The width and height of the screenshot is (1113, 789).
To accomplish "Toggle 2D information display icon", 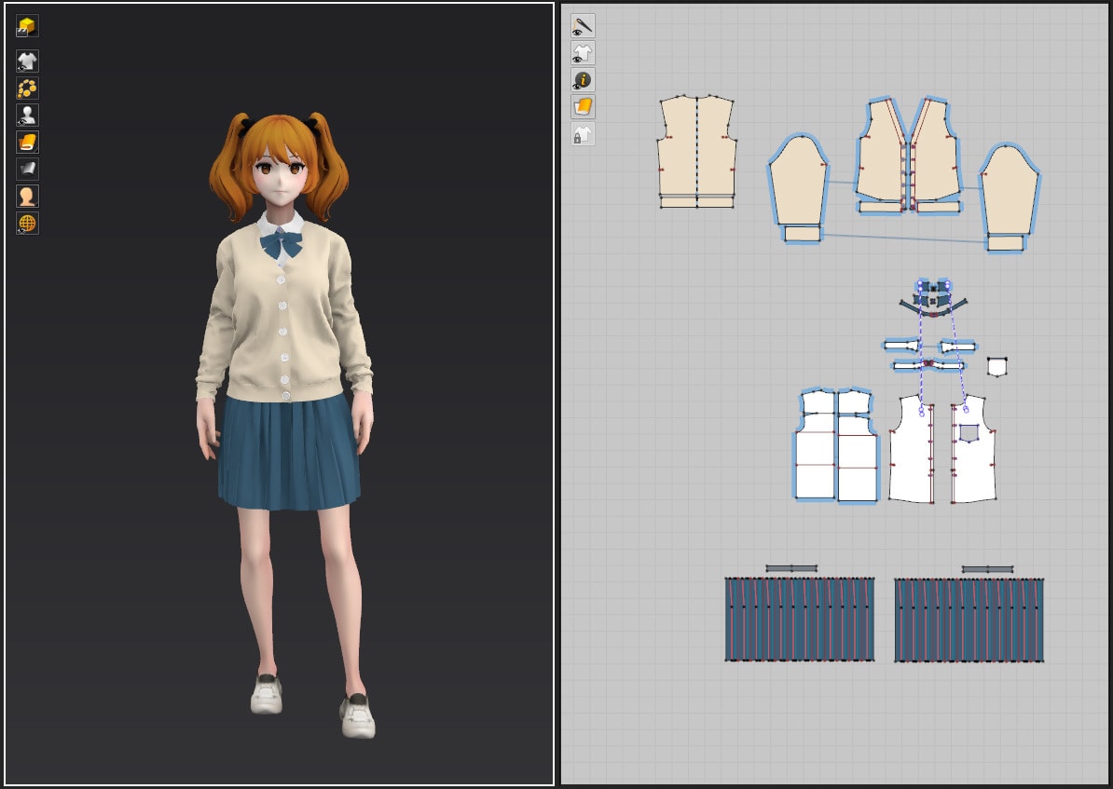I will click(583, 80).
